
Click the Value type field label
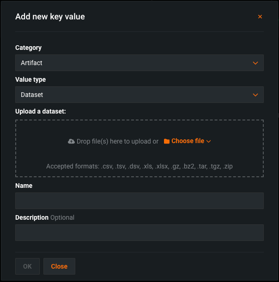(x=30, y=79)
